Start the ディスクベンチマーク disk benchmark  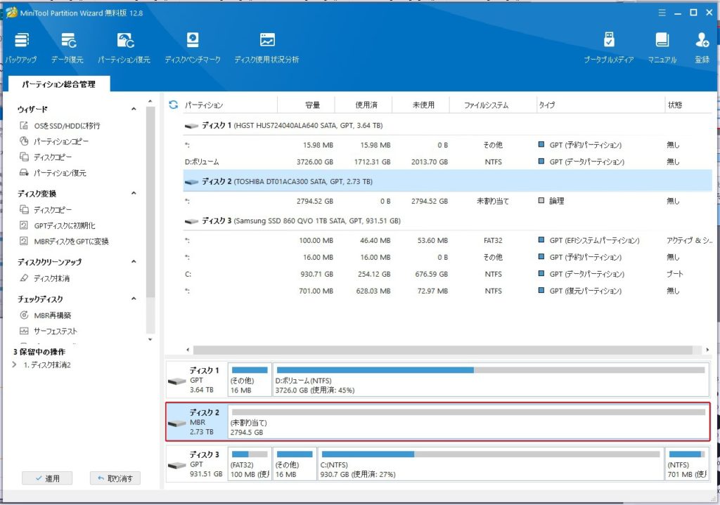pos(192,46)
